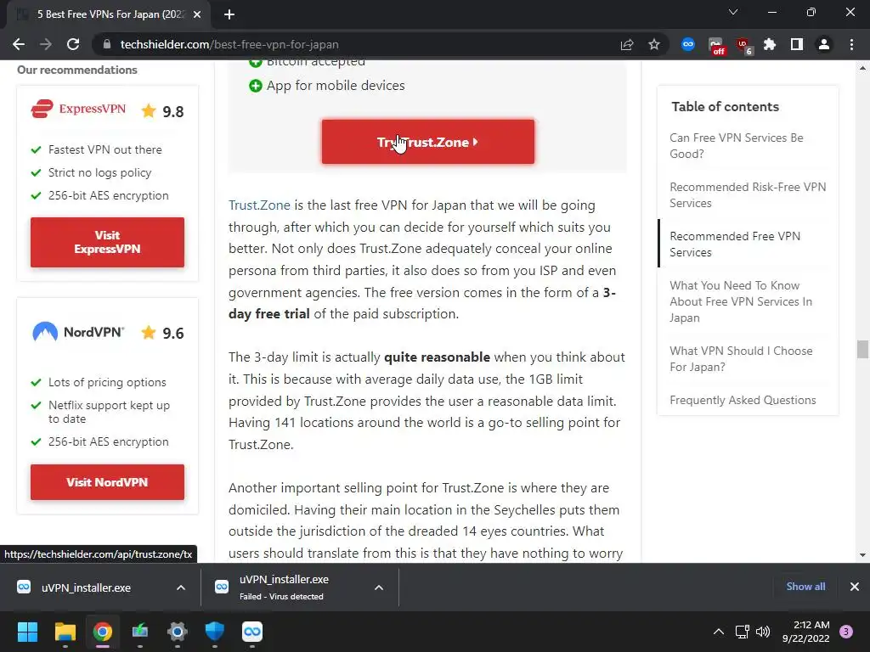The height and width of the screenshot is (652, 870).
Task: Jump to Recommended Free VPN Services
Action: [735, 244]
